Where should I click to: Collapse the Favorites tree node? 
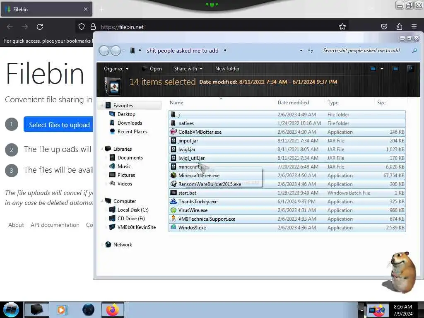[102, 106]
